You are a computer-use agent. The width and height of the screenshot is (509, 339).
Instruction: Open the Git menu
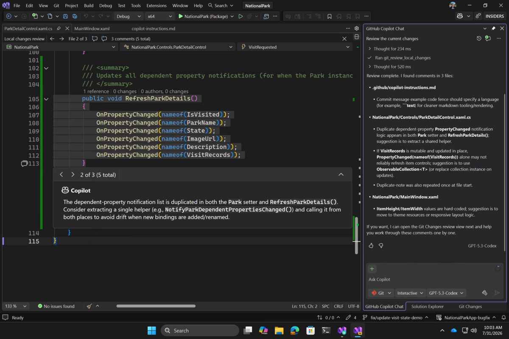coord(56,6)
